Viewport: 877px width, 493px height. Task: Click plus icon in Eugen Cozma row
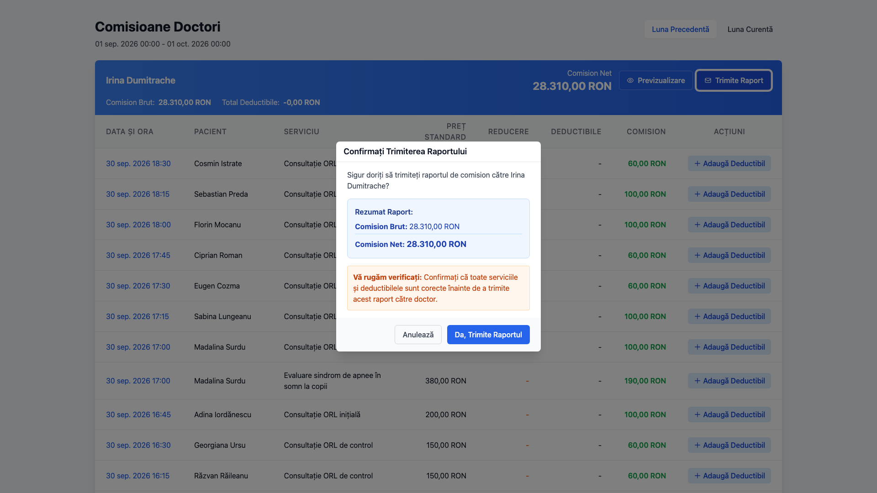coord(697,286)
